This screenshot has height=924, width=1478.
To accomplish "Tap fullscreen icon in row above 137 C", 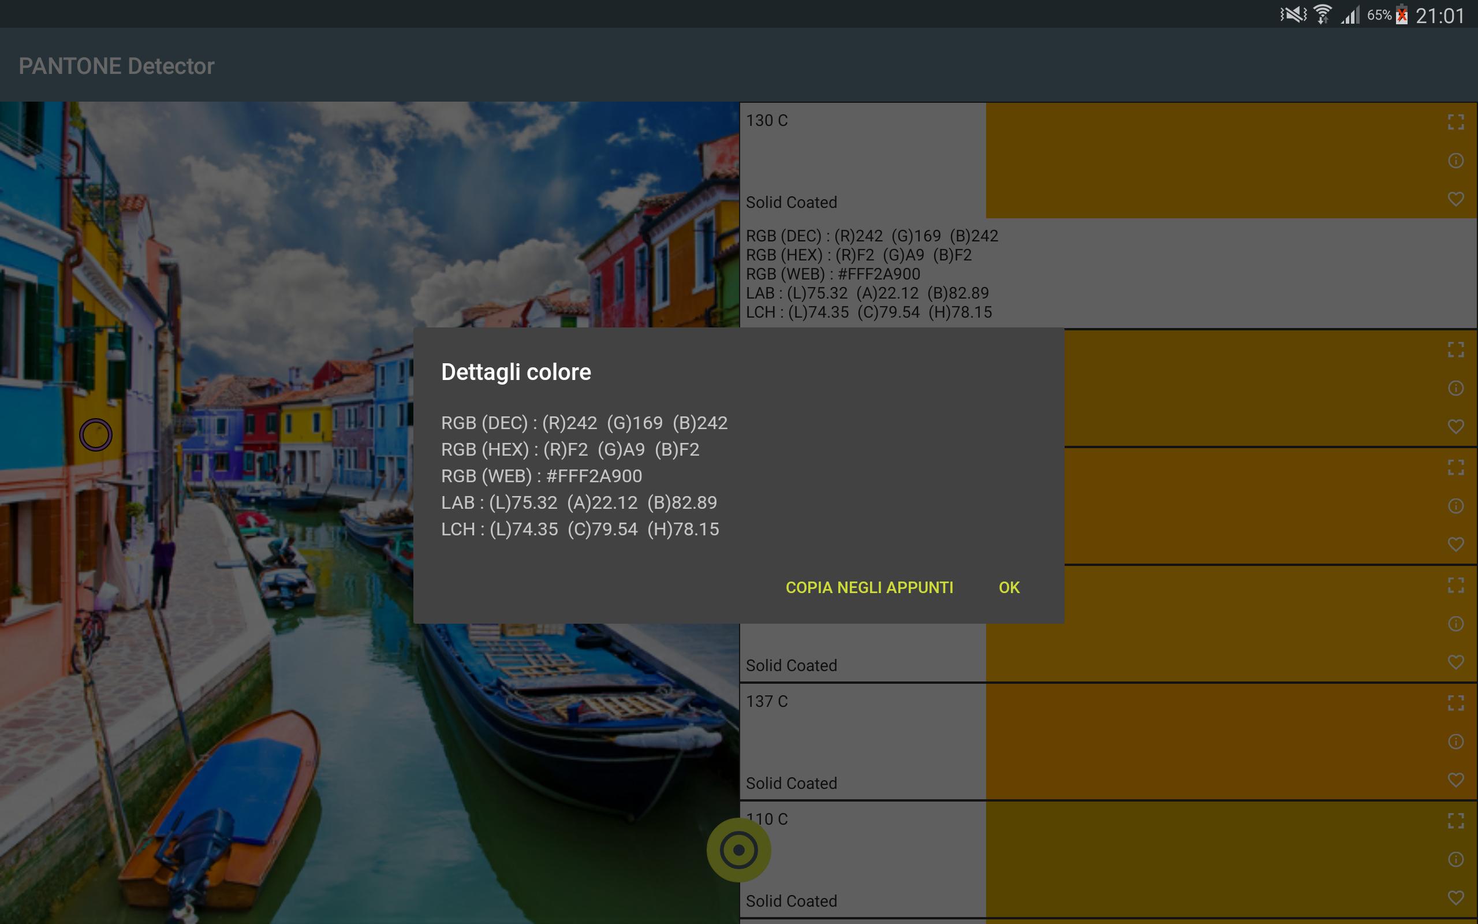I will click(1455, 586).
